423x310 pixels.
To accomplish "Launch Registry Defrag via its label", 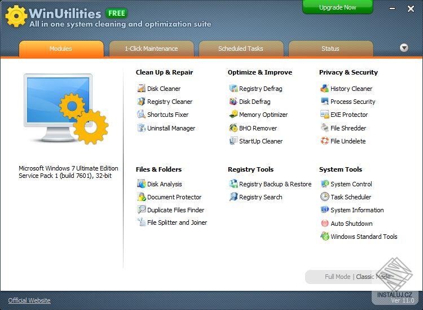I will 261,89.
